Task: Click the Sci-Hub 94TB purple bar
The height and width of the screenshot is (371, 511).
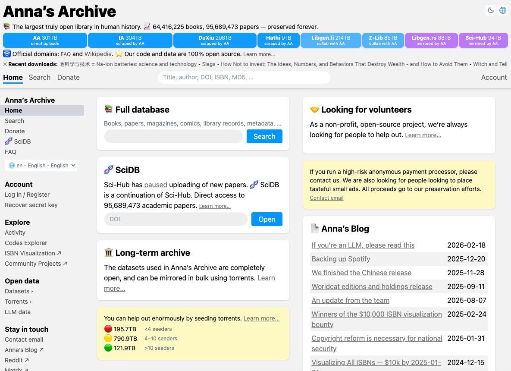Action: [483, 40]
